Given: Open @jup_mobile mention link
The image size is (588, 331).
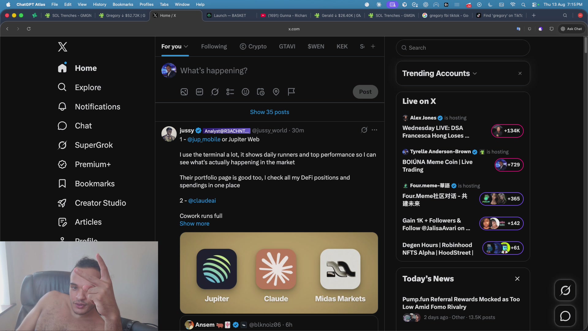Looking at the screenshot, I should [204, 139].
